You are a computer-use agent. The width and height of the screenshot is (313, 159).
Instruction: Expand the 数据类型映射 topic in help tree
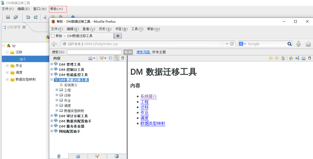pos(57,111)
